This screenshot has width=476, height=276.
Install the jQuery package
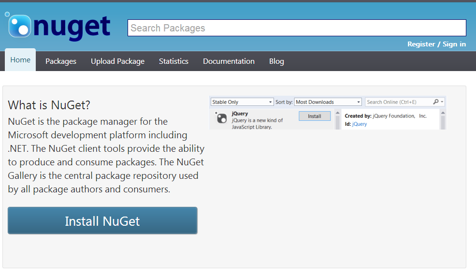[315, 116]
